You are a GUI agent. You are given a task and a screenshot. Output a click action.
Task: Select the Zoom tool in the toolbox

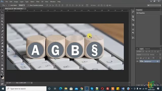(x=2, y=72)
